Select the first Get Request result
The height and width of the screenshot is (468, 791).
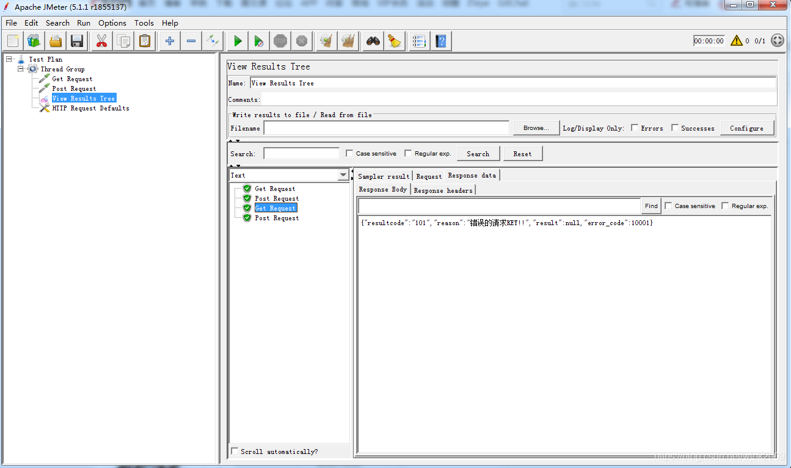coord(275,189)
